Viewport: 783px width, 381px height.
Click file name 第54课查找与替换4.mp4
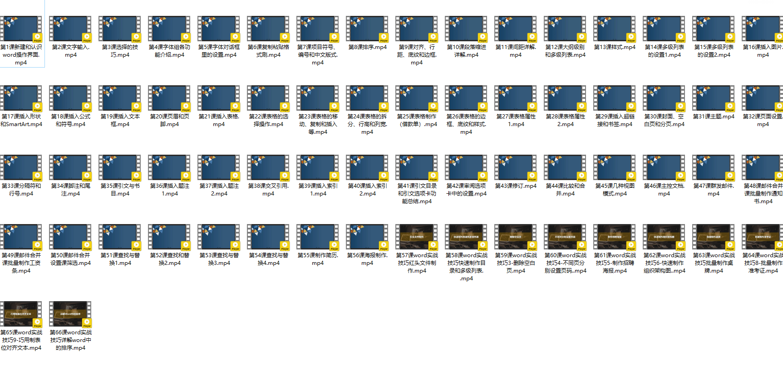point(268,259)
